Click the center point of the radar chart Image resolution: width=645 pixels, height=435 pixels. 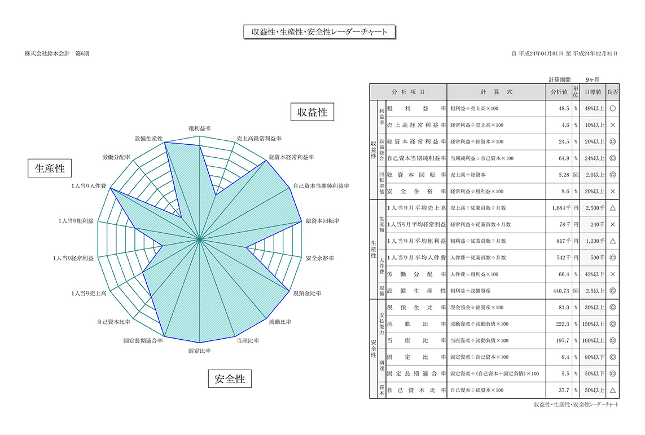[x=199, y=240]
